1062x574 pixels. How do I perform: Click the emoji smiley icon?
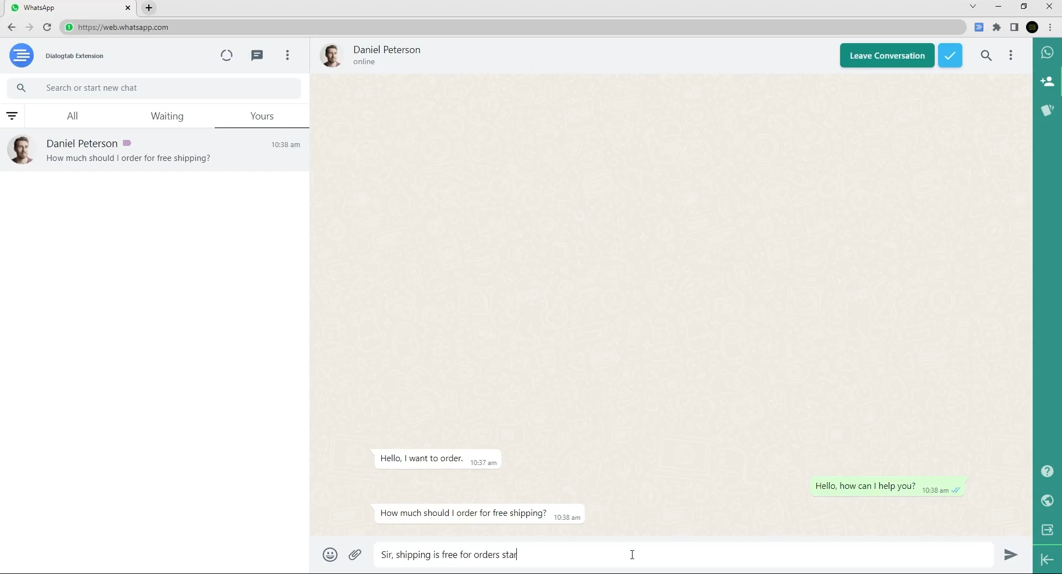click(330, 555)
